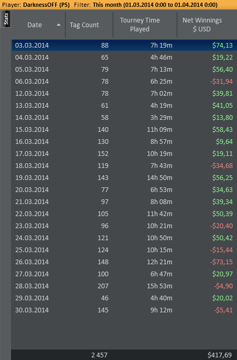
Task: Select the 30.03.2014 row
Action: click(124, 310)
